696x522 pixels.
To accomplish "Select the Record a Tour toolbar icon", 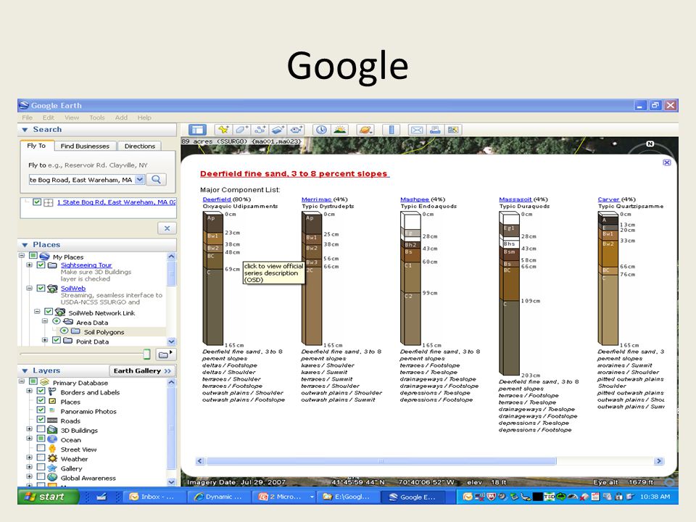I will click(297, 130).
